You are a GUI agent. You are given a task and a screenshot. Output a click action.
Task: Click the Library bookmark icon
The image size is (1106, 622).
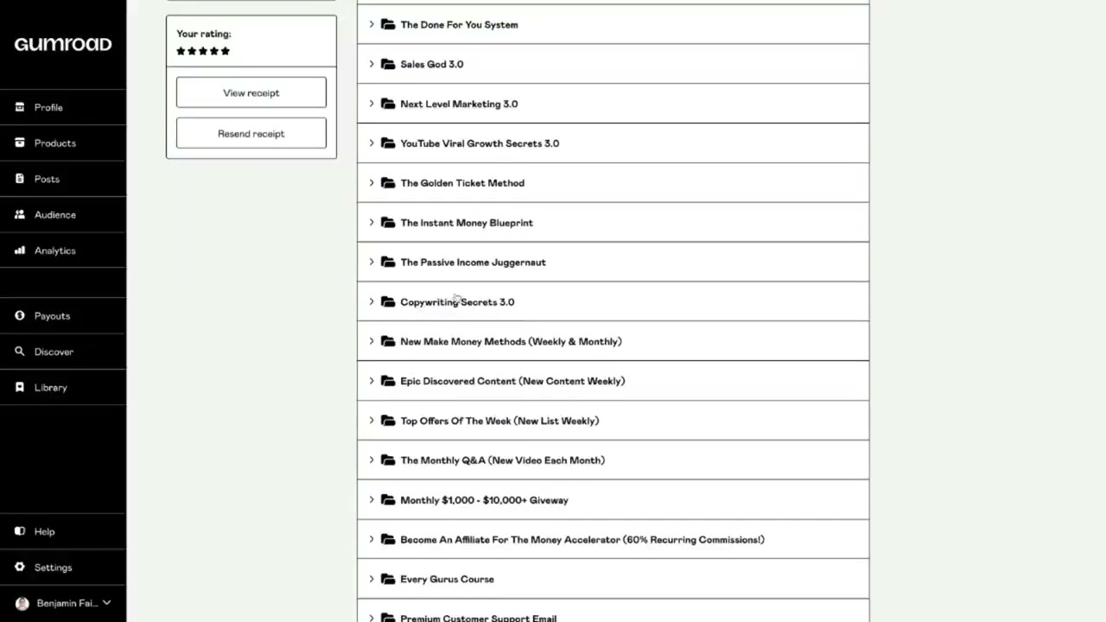tap(20, 387)
